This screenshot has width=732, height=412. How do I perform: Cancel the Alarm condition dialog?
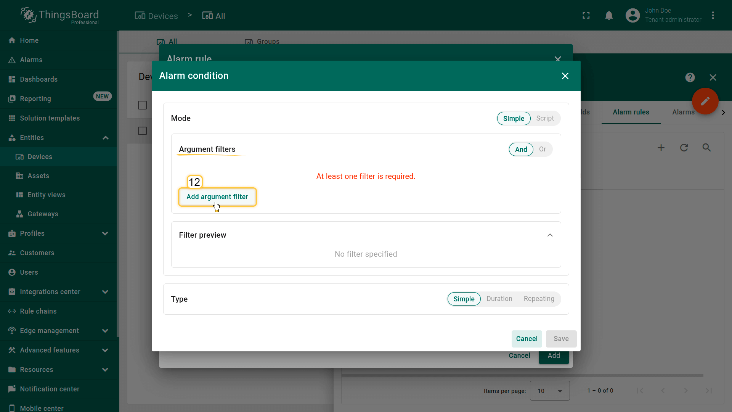pyautogui.click(x=527, y=339)
